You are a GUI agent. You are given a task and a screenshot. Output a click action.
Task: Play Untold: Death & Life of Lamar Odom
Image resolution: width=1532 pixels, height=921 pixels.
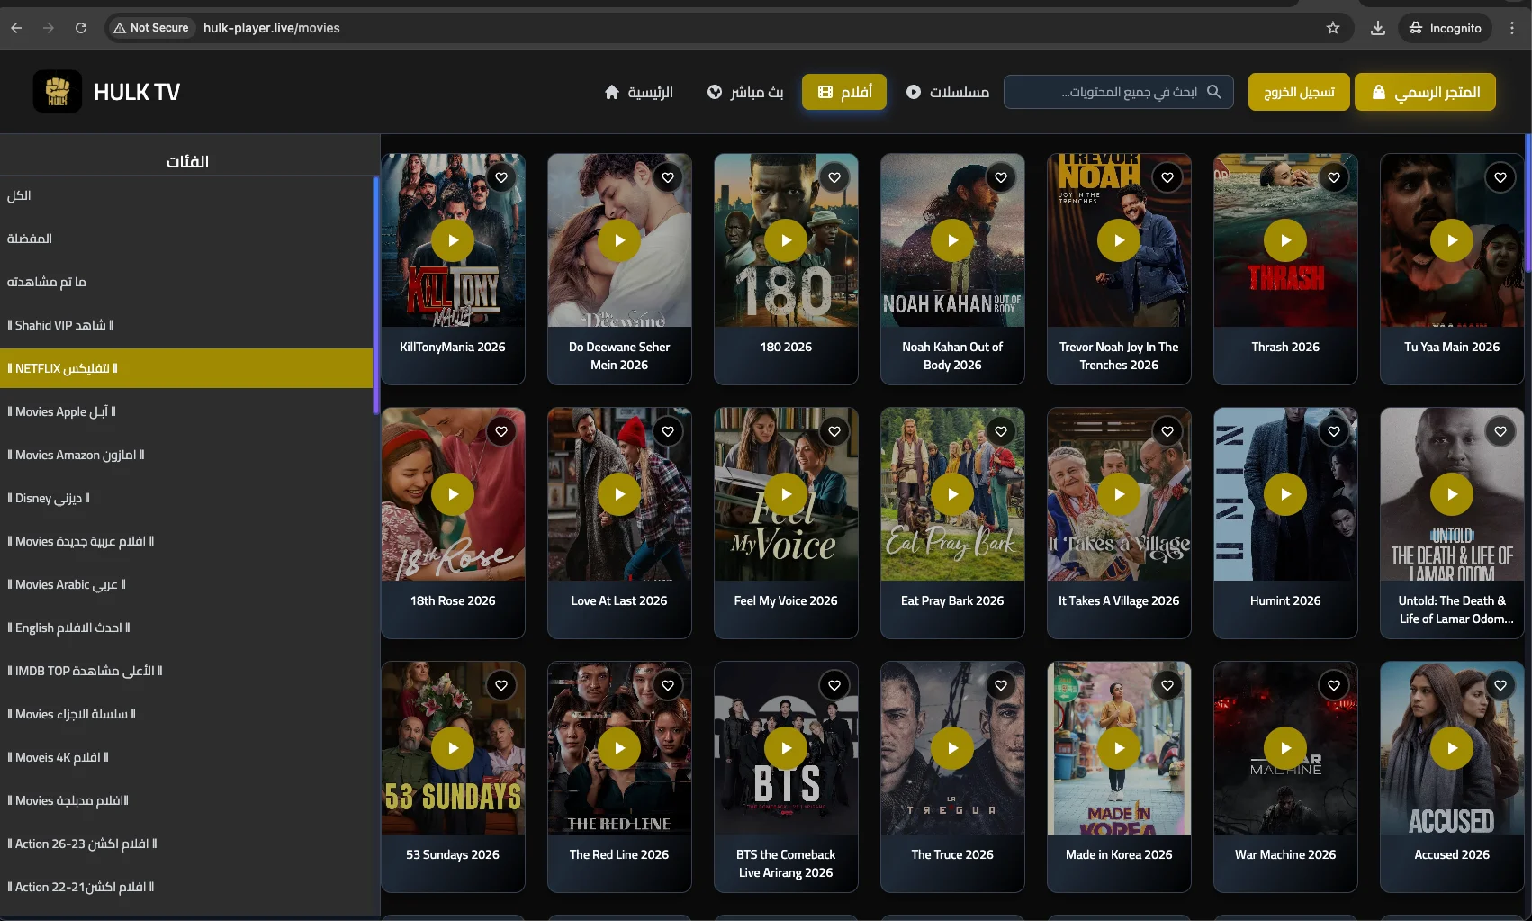1452,494
